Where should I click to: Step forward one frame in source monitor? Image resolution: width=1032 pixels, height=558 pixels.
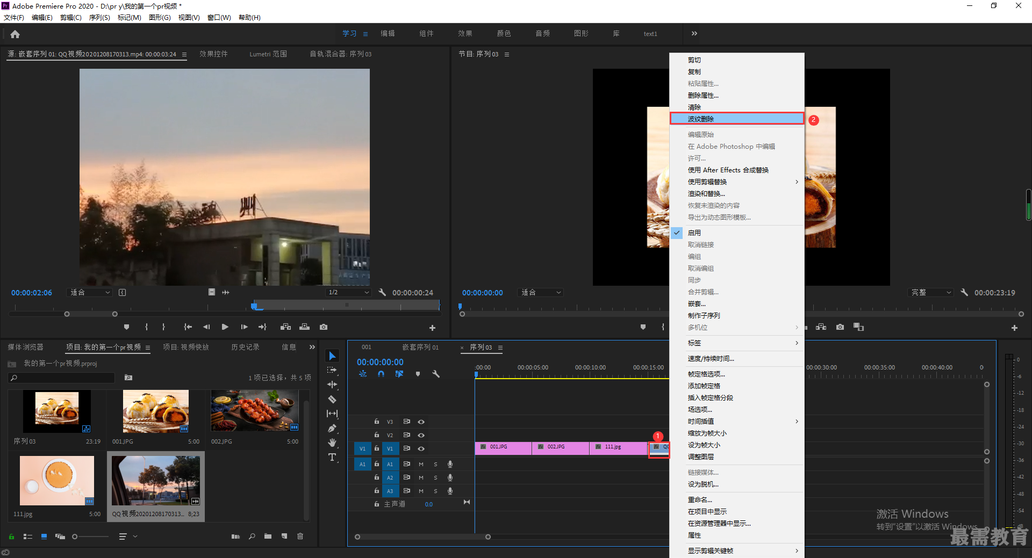pyautogui.click(x=244, y=327)
